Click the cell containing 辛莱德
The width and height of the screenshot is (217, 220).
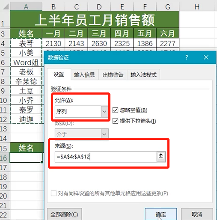tap(26, 81)
